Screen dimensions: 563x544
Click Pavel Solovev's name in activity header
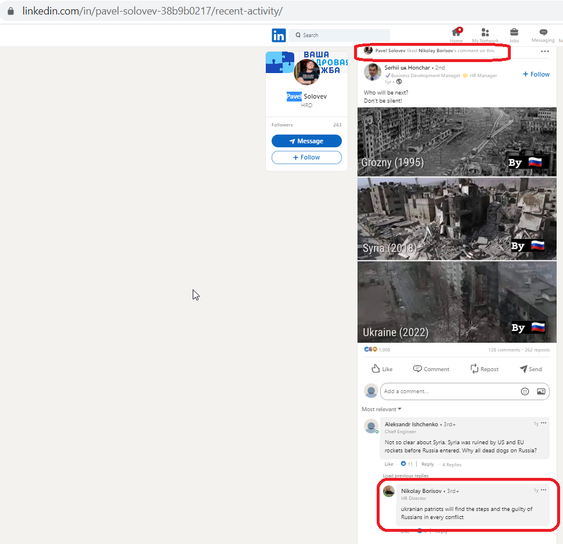pos(390,50)
